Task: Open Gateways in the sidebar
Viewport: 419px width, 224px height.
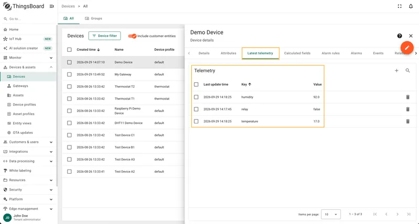Action: [28, 86]
